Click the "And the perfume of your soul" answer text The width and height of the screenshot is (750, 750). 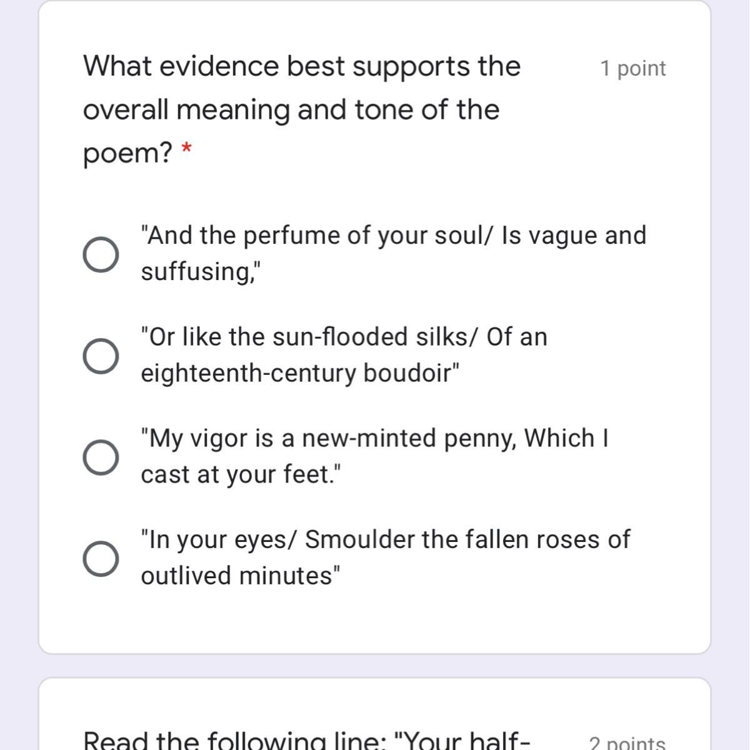coord(394,236)
